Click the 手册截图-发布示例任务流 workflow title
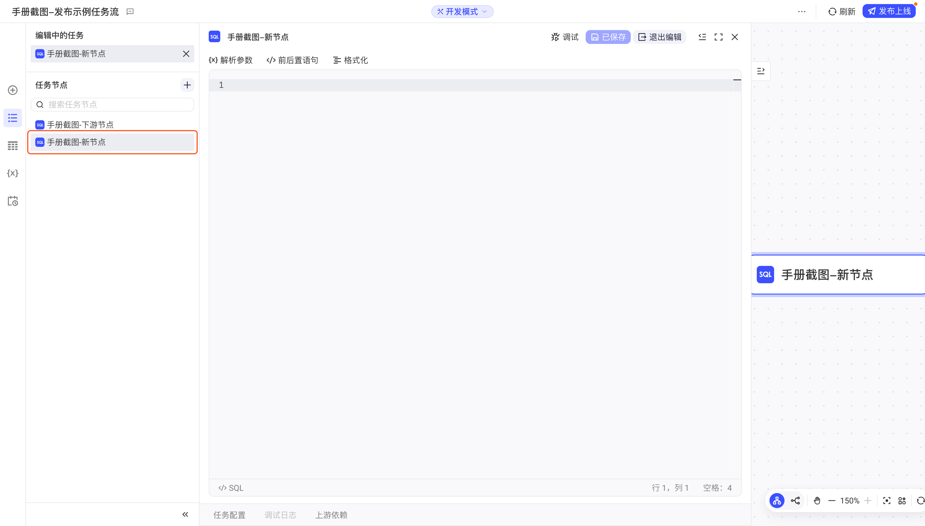This screenshot has height=526, width=925. 65,12
